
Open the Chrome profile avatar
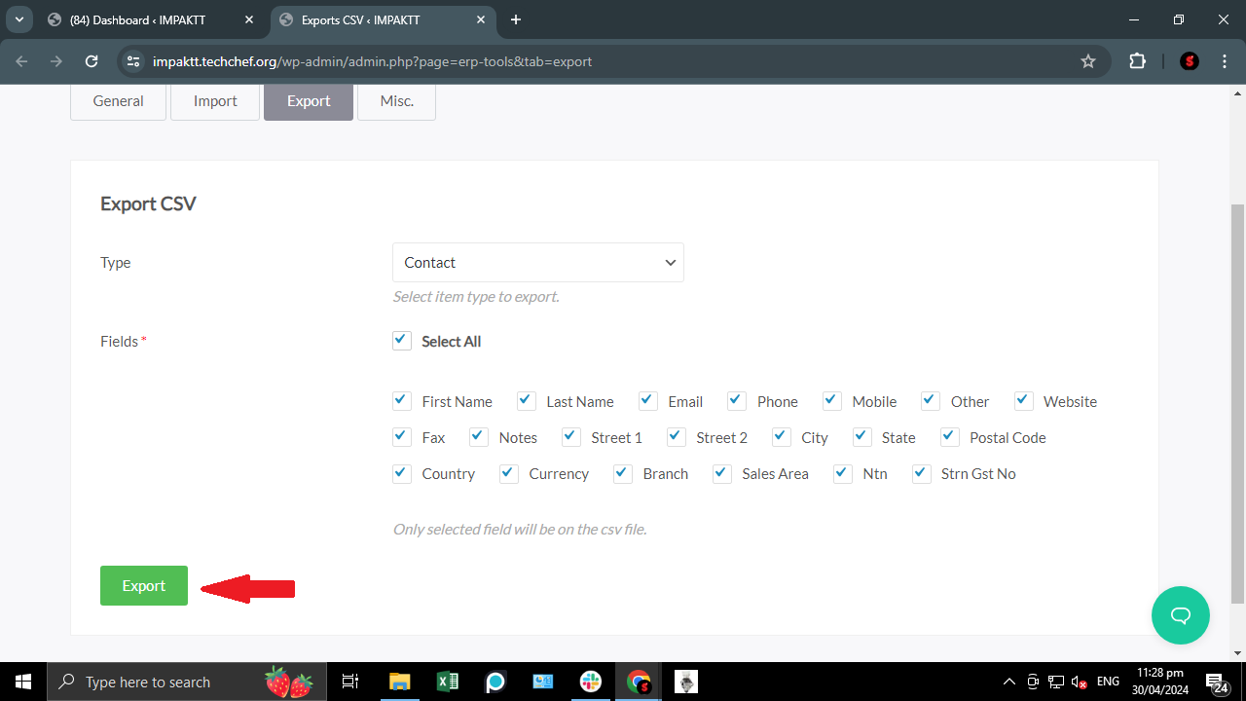click(1190, 61)
